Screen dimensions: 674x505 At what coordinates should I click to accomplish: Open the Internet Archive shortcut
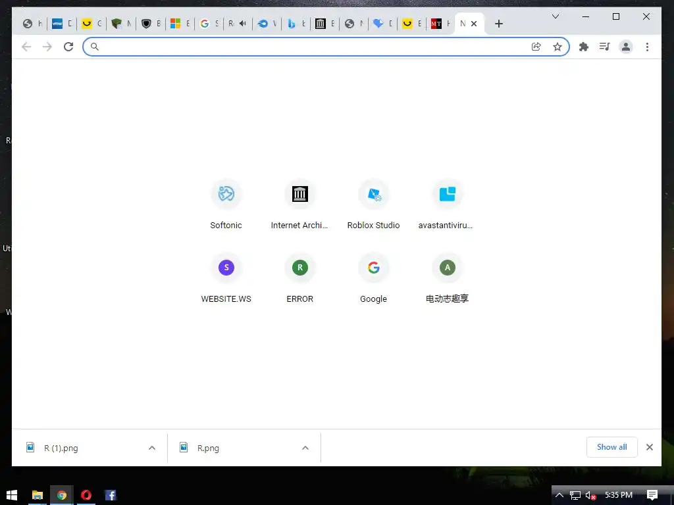tap(299, 204)
